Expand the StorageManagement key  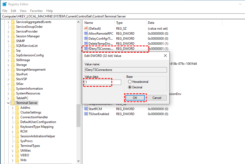coord(8,70)
